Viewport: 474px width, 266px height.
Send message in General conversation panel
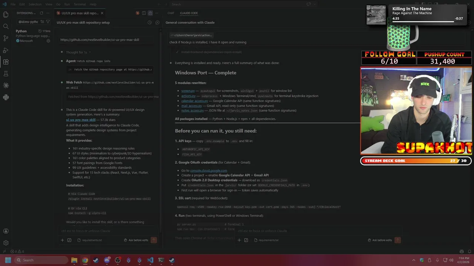[x=397, y=240]
